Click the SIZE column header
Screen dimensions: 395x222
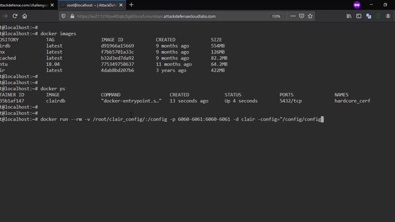click(216, 39)
